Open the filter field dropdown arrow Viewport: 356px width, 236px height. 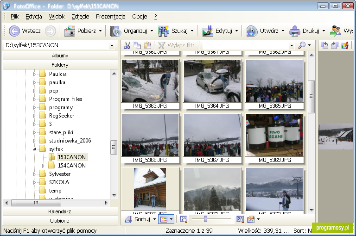click(292, 45)
